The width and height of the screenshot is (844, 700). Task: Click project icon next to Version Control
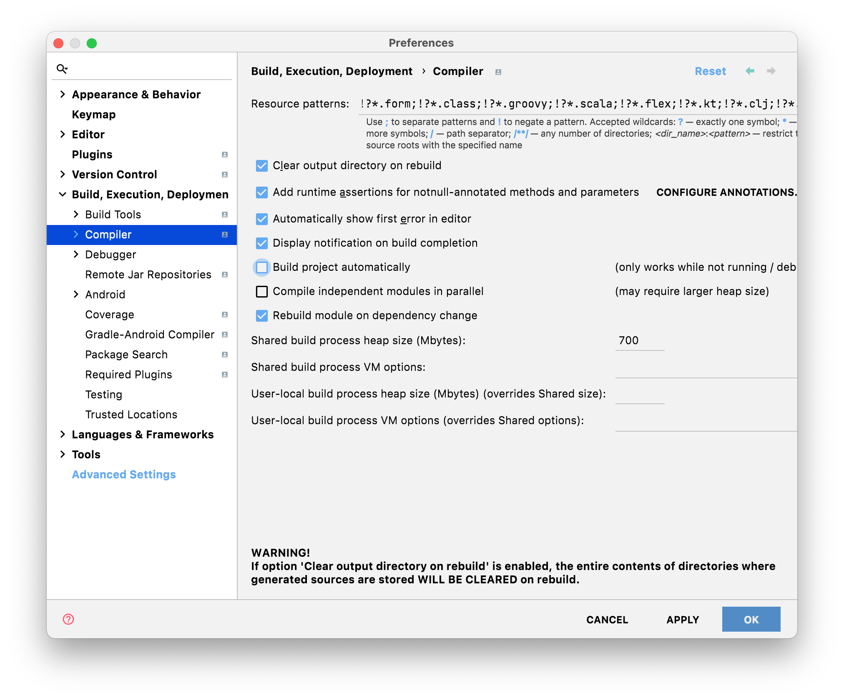225,175
